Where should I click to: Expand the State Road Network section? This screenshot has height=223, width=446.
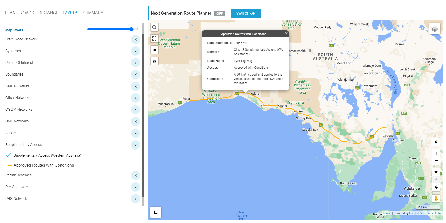[136, 39]
